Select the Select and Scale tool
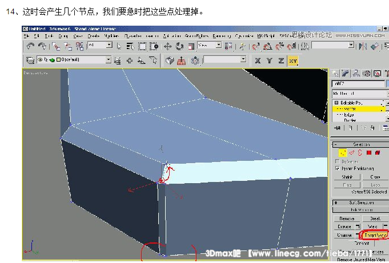 [x=191, y=46]
